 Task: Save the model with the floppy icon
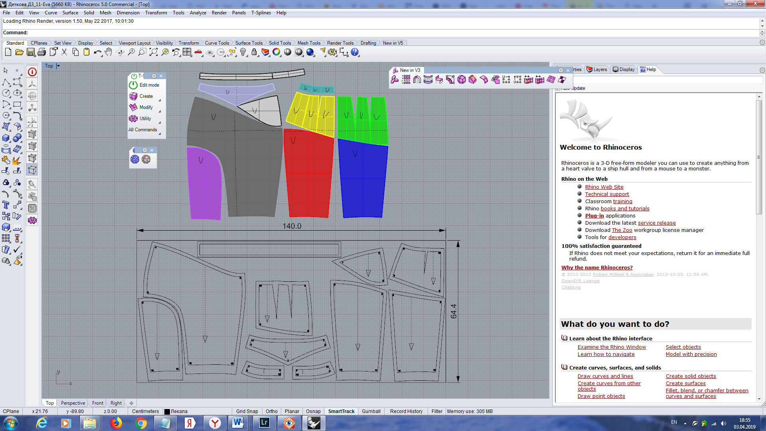click(x=30, y=52)
